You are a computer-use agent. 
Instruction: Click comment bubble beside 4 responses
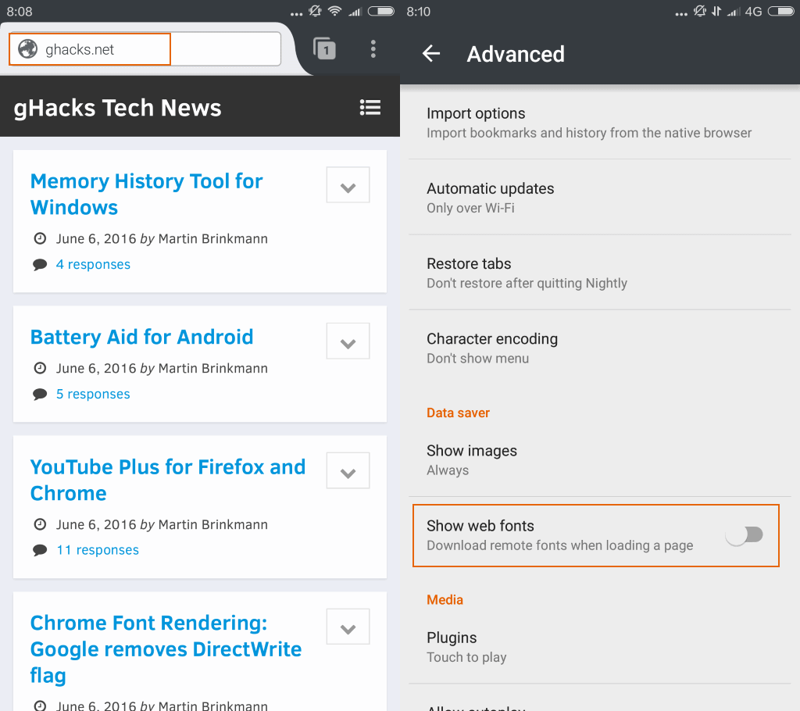pyautogui.click(x=40, y=264)
